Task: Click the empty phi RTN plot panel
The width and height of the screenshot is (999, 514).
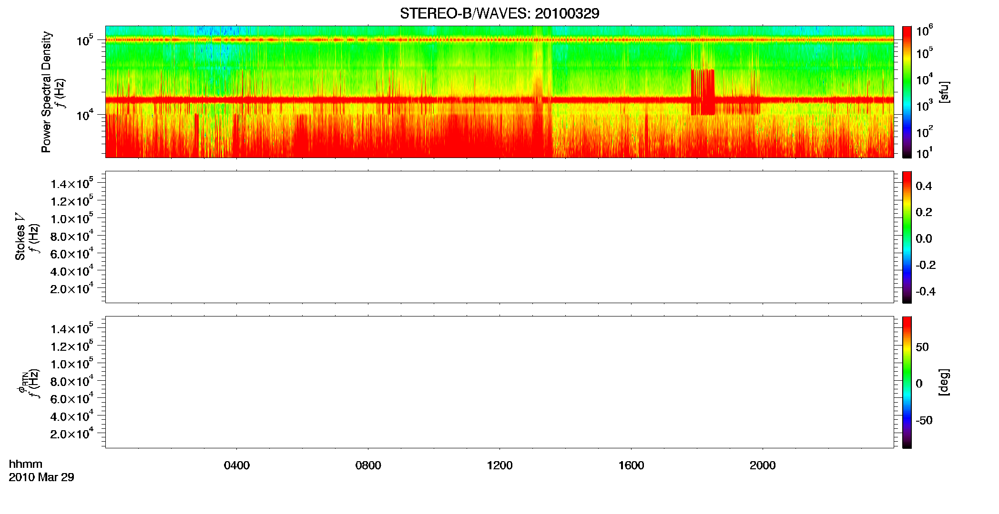Action: pos(499,382)
